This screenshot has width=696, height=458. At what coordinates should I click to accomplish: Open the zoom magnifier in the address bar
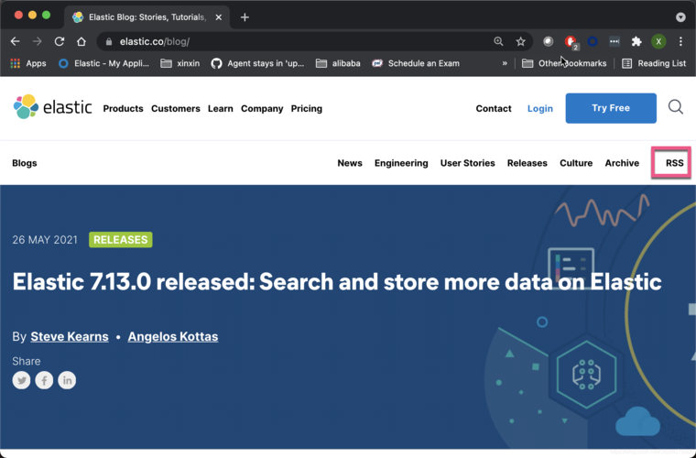tap(498, 42)
